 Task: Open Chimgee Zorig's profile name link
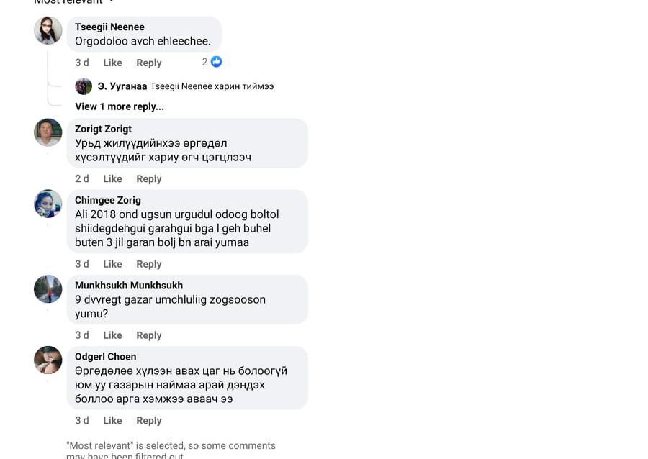tap(108, 200)
